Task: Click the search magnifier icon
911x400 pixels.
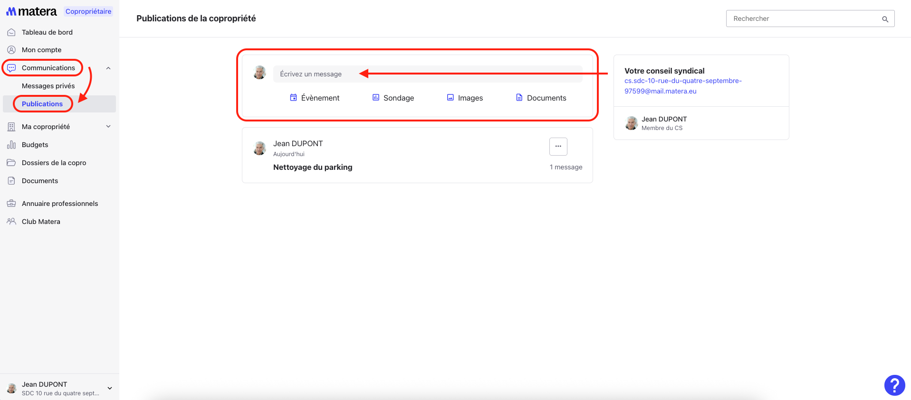Action: point(885,19)
